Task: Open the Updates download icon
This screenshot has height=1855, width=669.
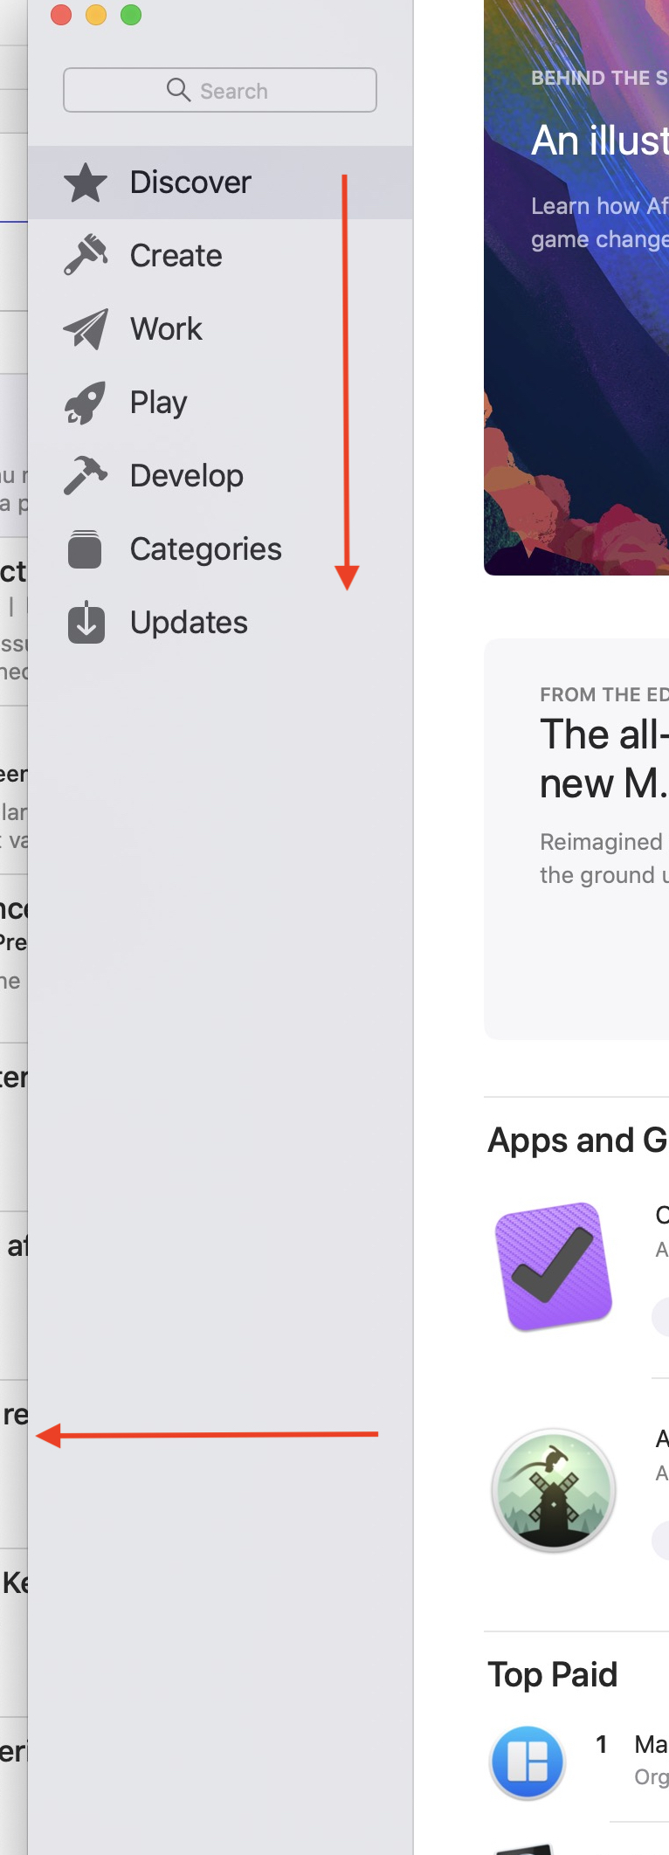Action: click(86, 623)
